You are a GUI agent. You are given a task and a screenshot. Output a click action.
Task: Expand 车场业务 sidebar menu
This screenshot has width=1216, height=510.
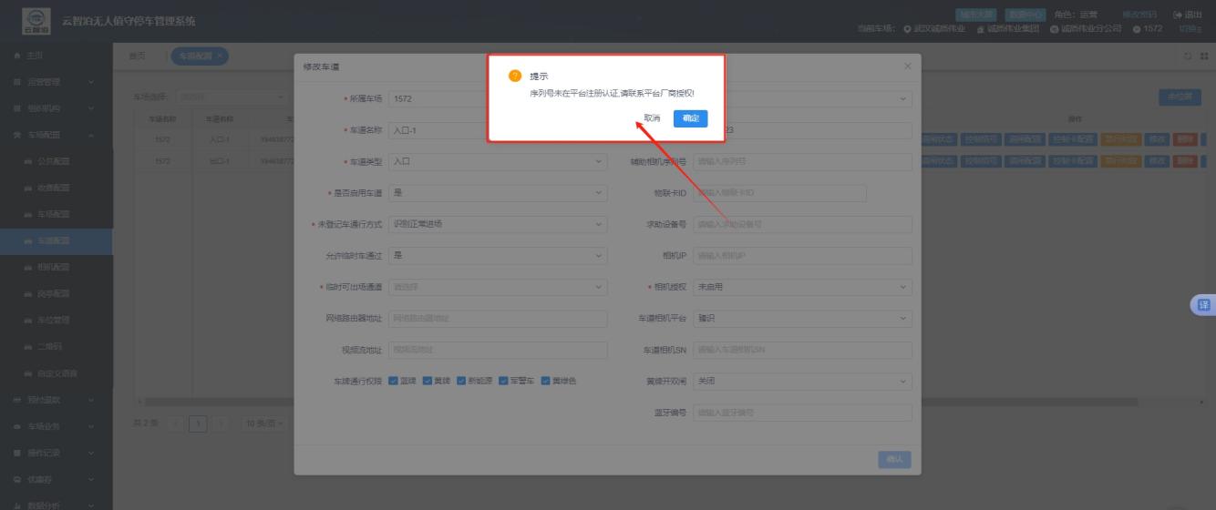[57, 426]
